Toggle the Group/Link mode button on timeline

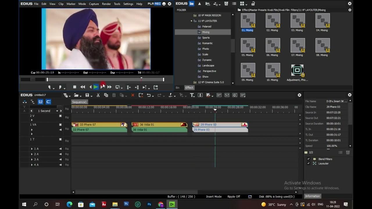click(40, 102)
